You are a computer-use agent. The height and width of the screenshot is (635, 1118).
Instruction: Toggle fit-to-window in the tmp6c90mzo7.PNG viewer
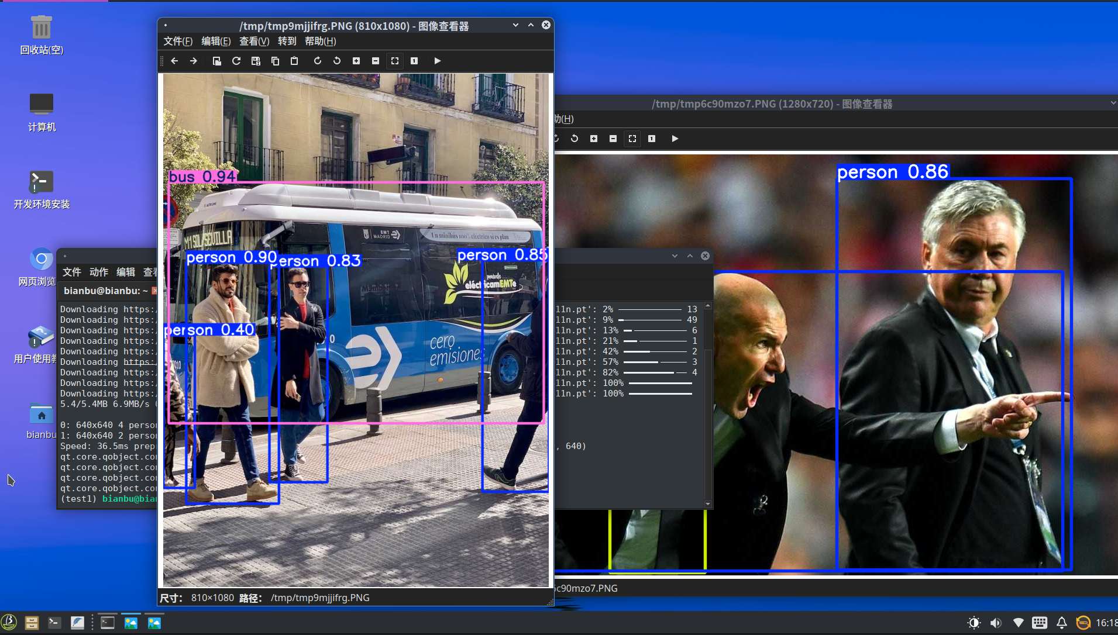632,139
